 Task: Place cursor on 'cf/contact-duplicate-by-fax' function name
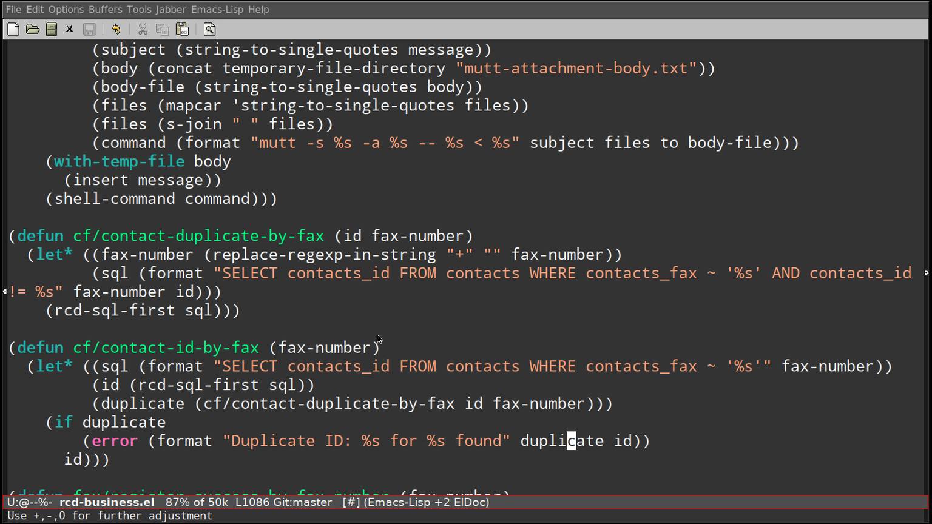[x=198, y=236]
